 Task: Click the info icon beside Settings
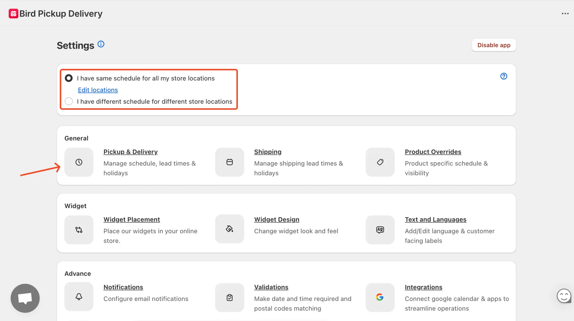tap(101, 44)
